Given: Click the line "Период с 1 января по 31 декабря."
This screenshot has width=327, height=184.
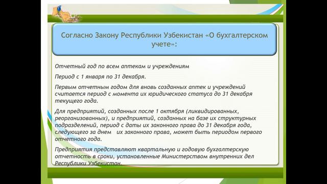Looking at the screenshot, I should [100, 77].
